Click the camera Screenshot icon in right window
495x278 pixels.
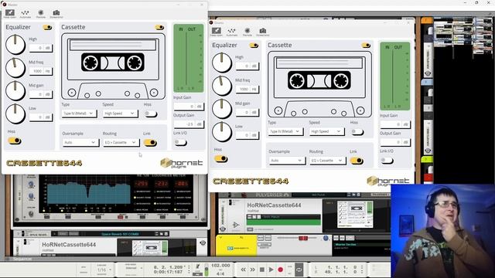pos(263,32)
